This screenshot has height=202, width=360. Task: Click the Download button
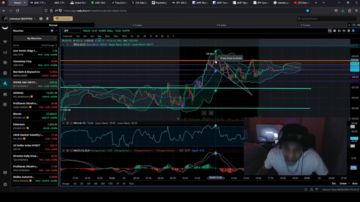click(x=63, y=19)
